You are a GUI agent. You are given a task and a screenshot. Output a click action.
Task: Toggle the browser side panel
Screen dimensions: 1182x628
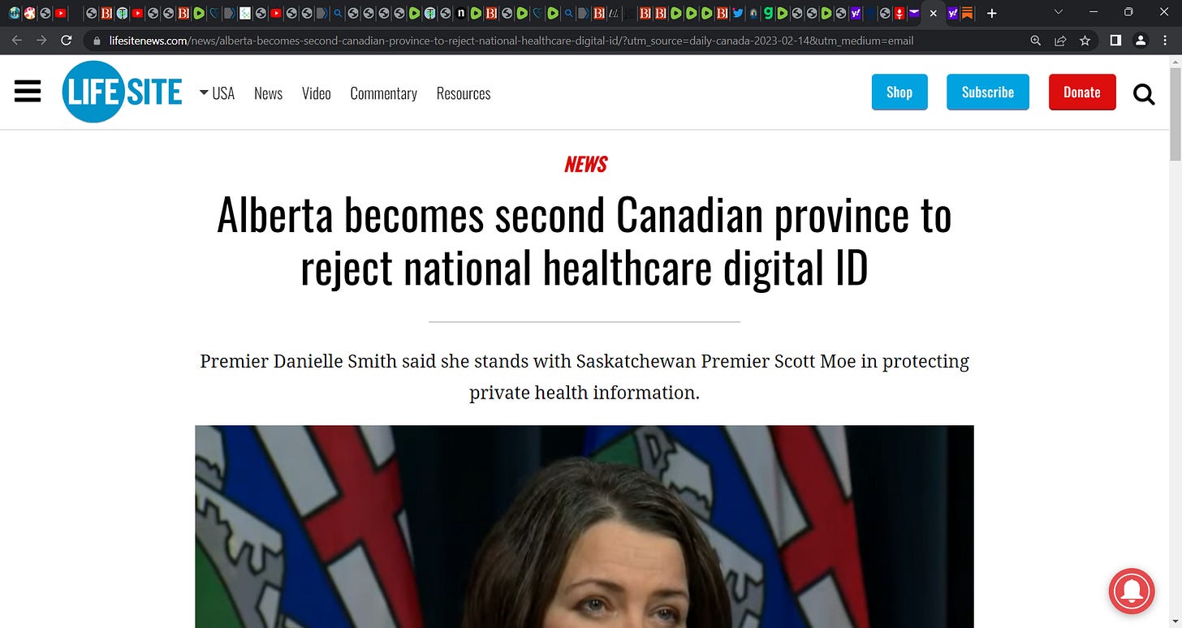click(x=1115, y=41)
